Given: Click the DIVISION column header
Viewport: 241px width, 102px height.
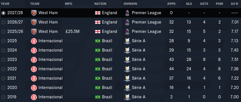Looking at the screenshot, I should [130, 4].
